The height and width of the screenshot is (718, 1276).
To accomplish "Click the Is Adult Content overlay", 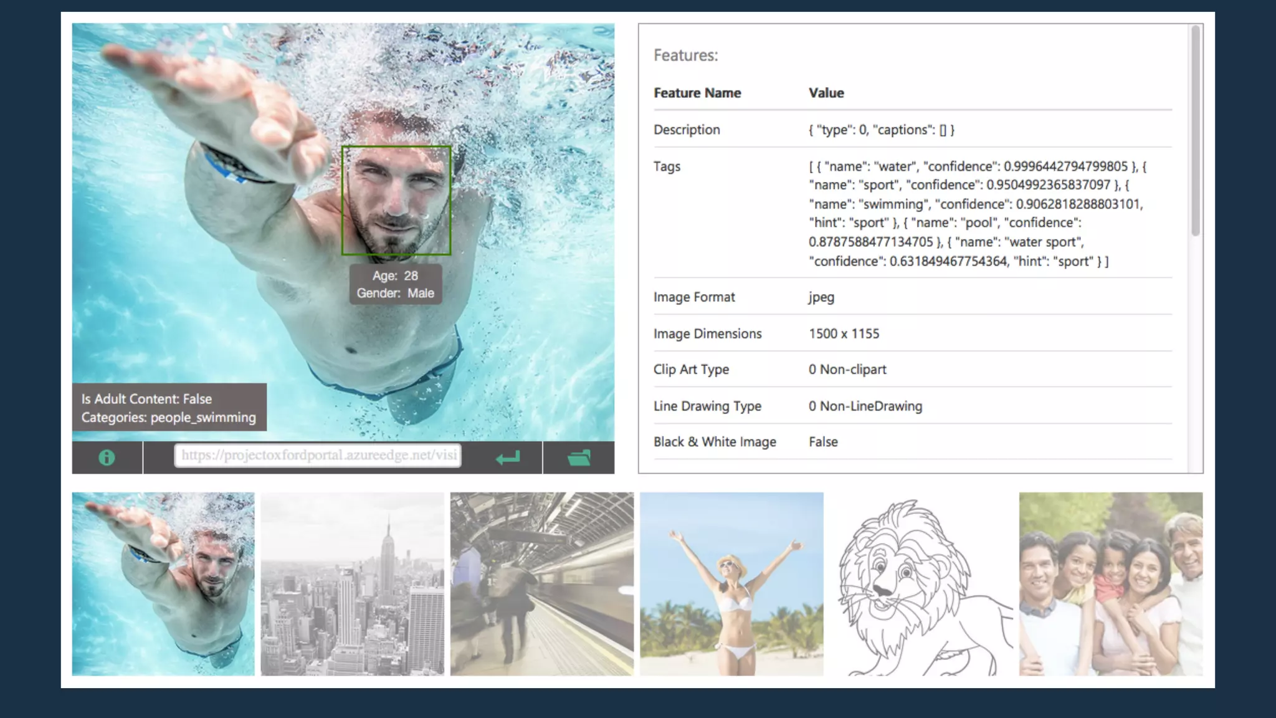I will pyautogui.click(x=169, y=408).
